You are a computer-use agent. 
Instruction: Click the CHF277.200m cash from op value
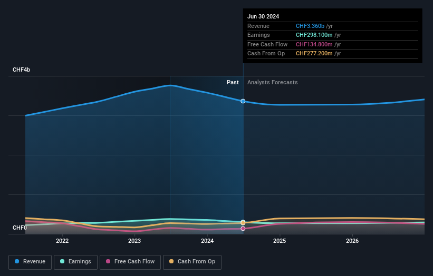pyautogui.click(x=314, y=54)
